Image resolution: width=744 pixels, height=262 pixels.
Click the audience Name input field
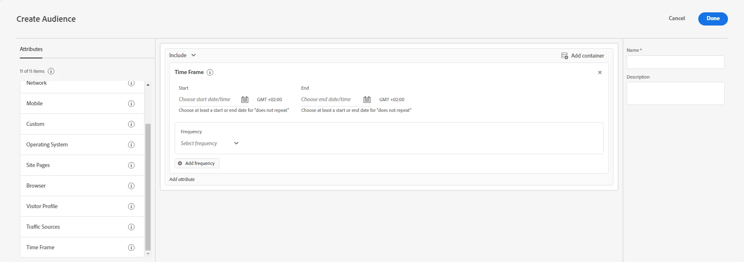coord(675,62)
